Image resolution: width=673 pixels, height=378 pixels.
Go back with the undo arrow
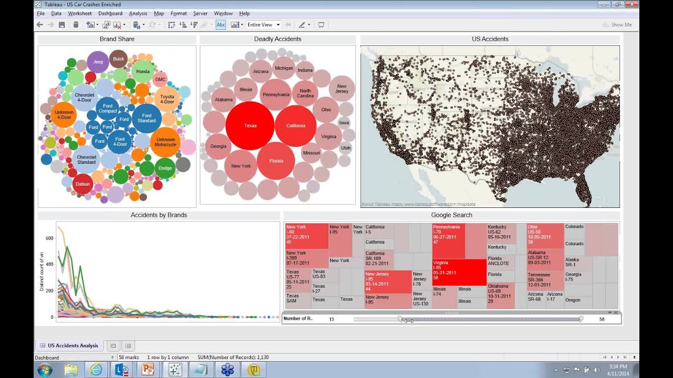click(x=39, y=25)
